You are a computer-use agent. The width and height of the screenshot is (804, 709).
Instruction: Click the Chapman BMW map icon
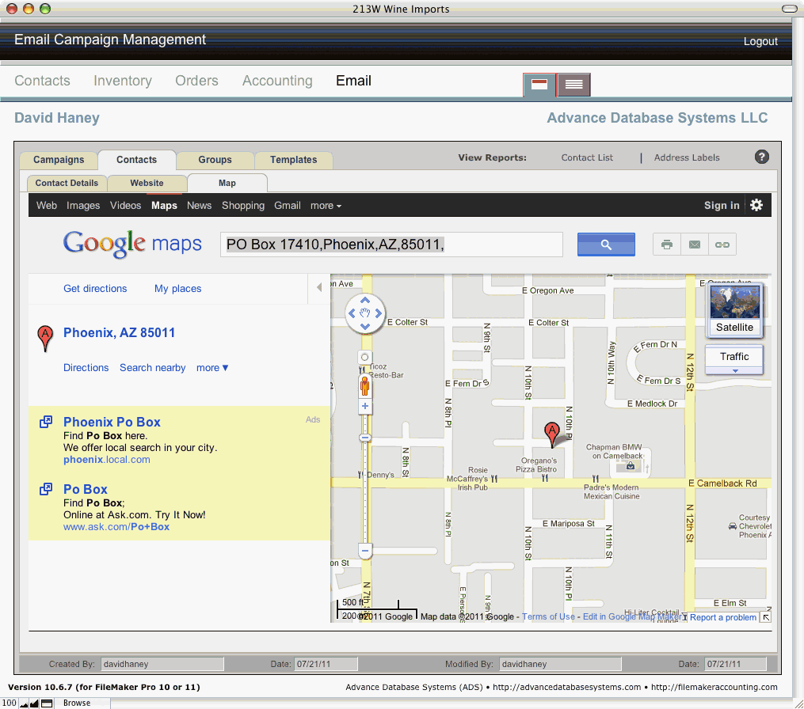tap(631, 465)
